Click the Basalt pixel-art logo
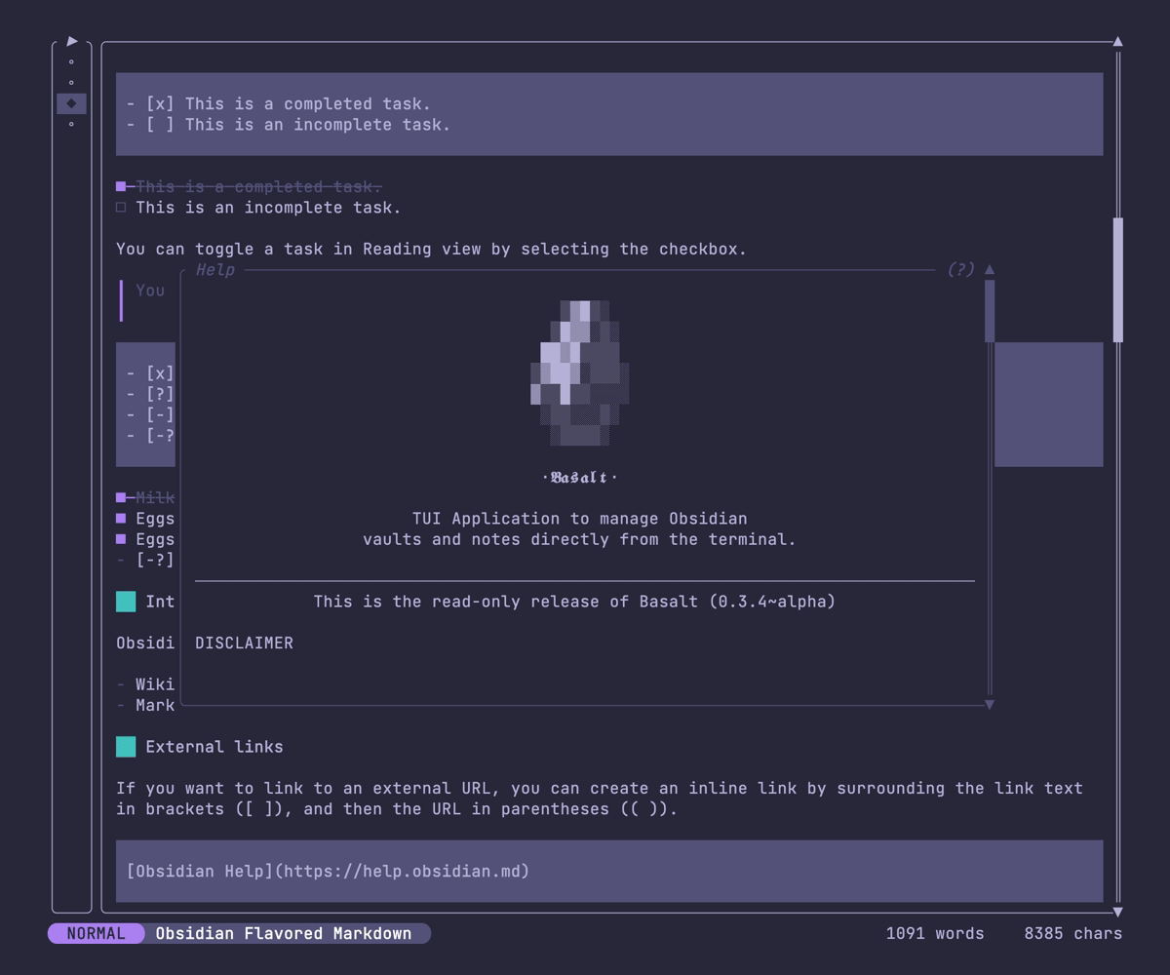Image resolution: width=1170 pixels, height=975 pixels. tap(580, 373)
